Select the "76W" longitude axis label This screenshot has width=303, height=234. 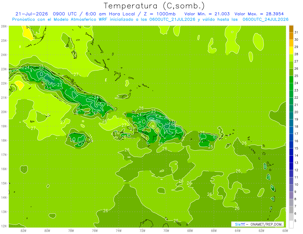(x=95, y=230)
